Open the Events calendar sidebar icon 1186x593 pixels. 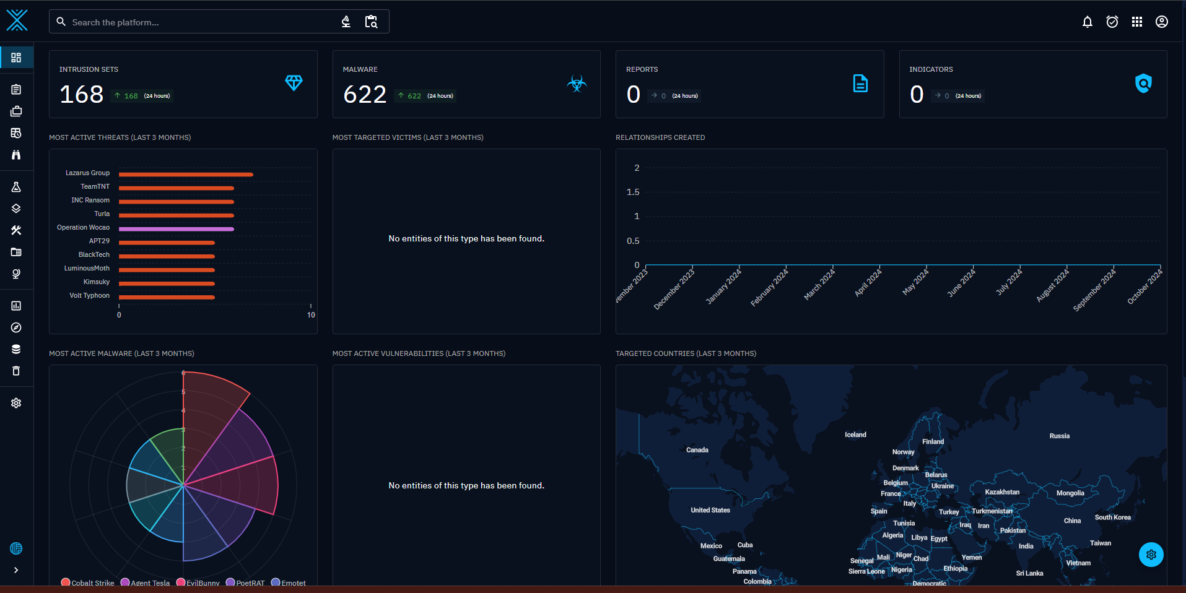[x=16, y=133]
